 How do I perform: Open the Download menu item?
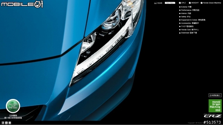point(188,33)
